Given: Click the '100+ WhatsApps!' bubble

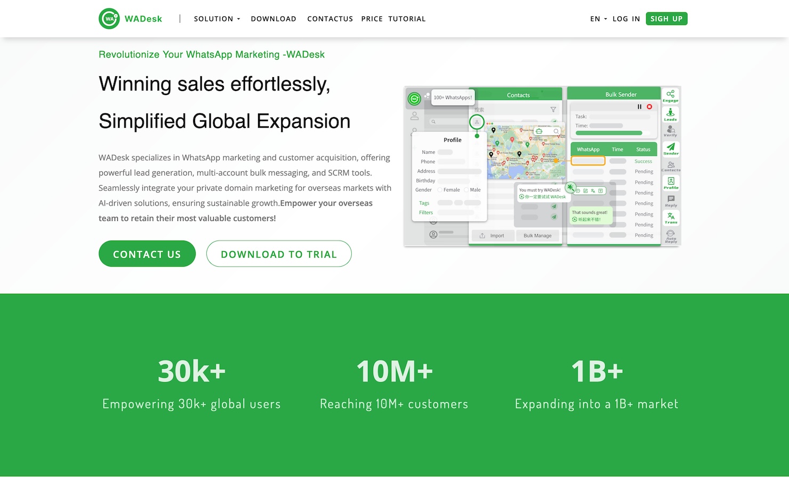Looking at the screenshot, I should tap(453, 97).
